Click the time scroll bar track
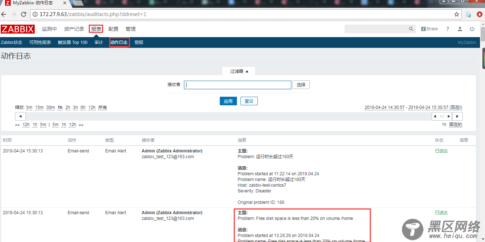Viewport: 485px width, 242px height. 229,116
